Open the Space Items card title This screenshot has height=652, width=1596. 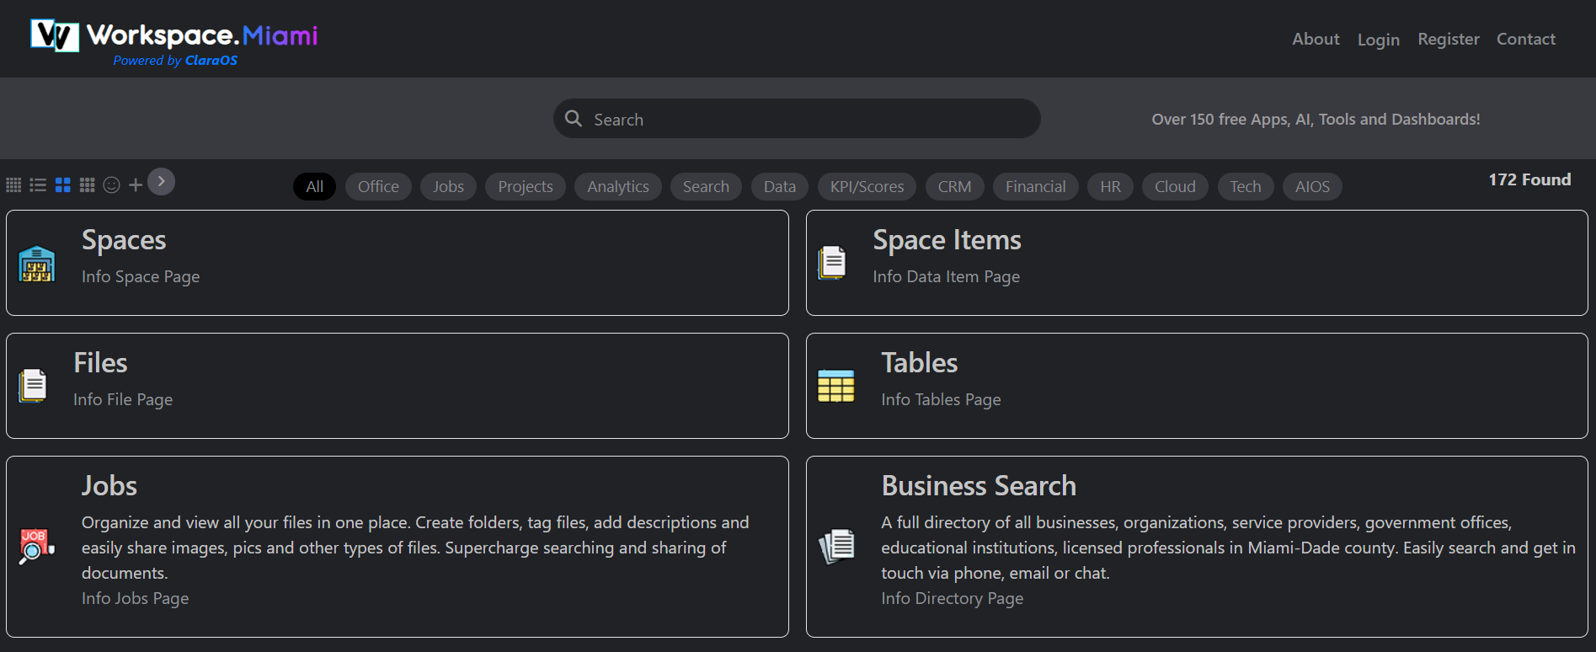947,241
